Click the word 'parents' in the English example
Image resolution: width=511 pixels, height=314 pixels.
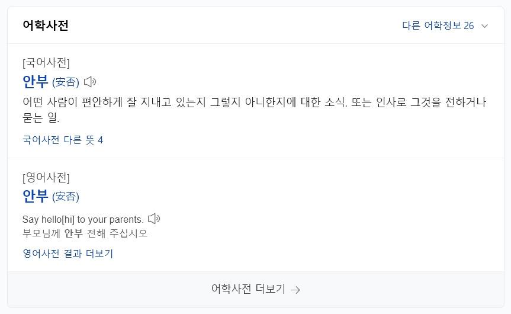point(126,219)
